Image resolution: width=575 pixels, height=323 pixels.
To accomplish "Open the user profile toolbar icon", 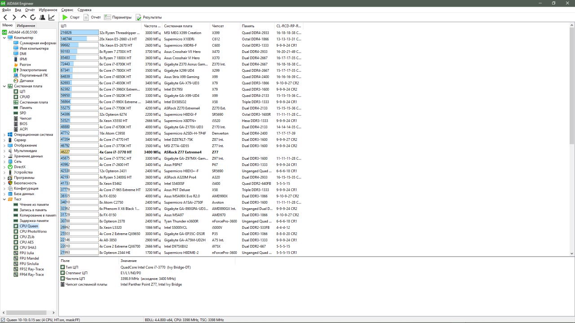I will click(42, 17).
